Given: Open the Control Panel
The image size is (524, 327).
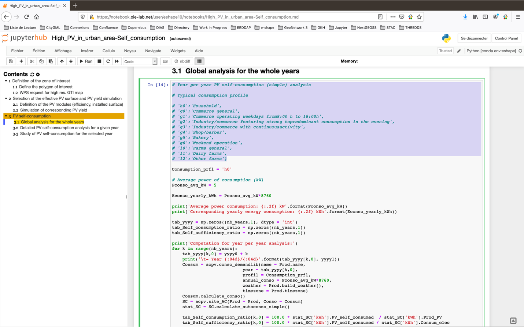Looking at the screenshot, I should (x=506, y=38).
